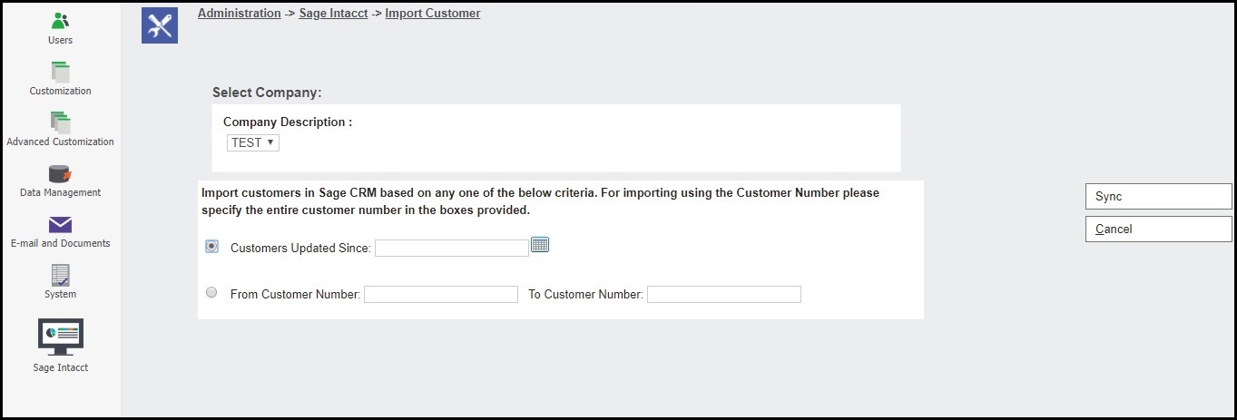Select the Customers Updated Since radio button
The height and width of the screenshot is (420, 1237).
click(211, 246)
